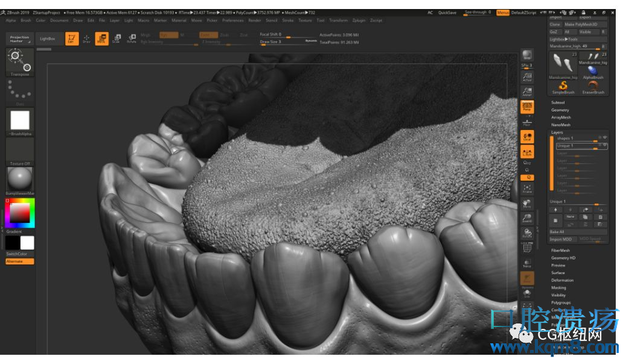Open the Brush menu
Image resolution: width=623 pixels, height=362 pixels.
pos(26,20)
